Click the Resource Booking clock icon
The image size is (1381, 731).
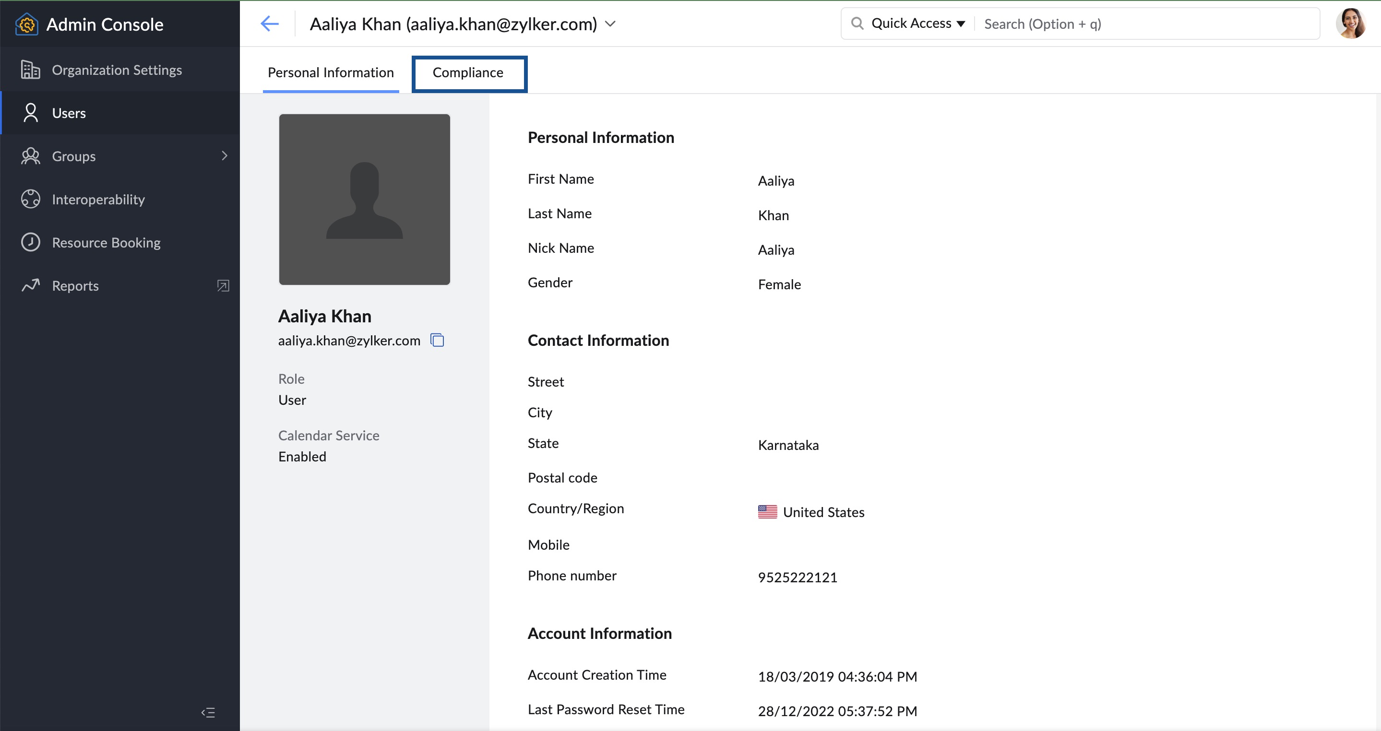click(30, 242)
